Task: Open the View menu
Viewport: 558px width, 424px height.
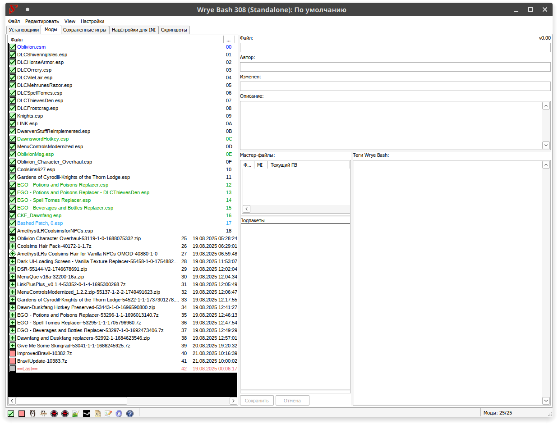Action: (70, 21)
